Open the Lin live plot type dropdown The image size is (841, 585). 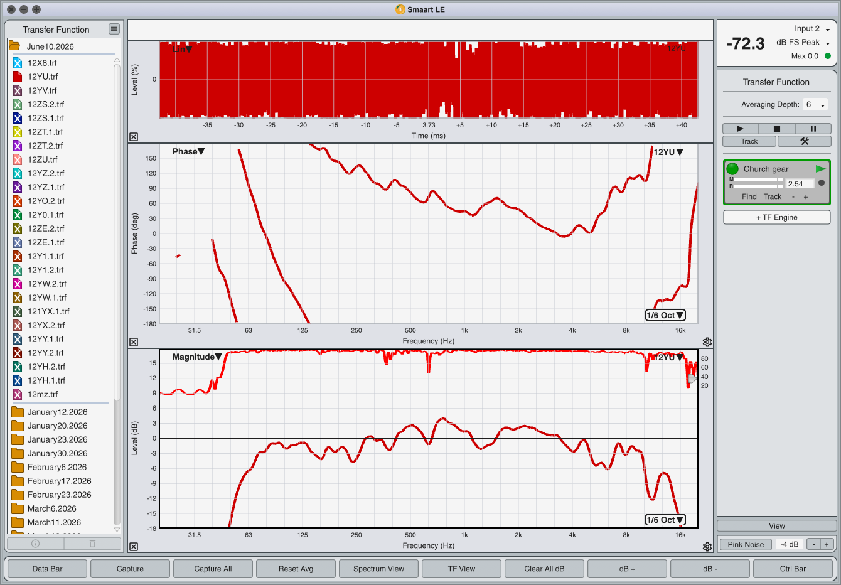point(182,49)
